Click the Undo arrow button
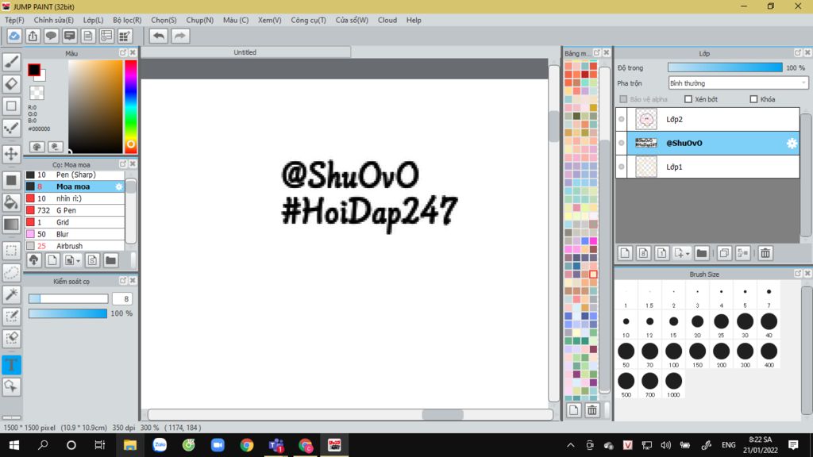The width and height of the screenshot is (813, 457). coord(159,36)
